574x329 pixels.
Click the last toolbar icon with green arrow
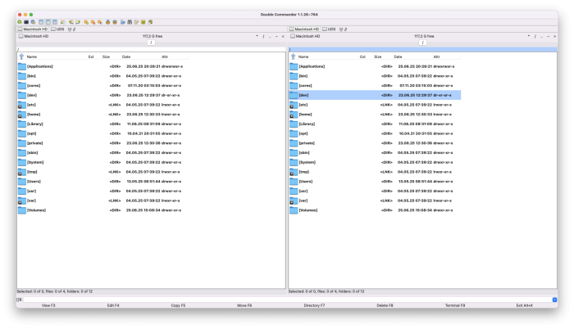(x=150, y=22)
